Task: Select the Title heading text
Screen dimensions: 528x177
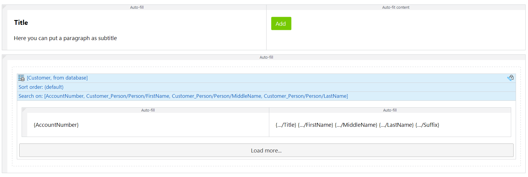Action: coord(21,23)
